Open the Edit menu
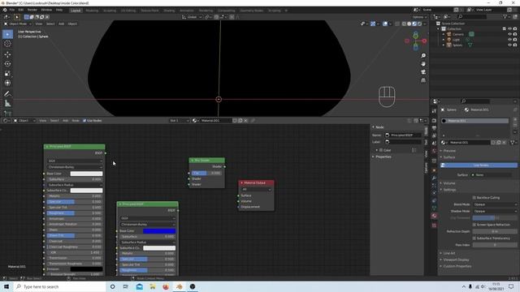The image size is (520, 292). tap(21, 10)
